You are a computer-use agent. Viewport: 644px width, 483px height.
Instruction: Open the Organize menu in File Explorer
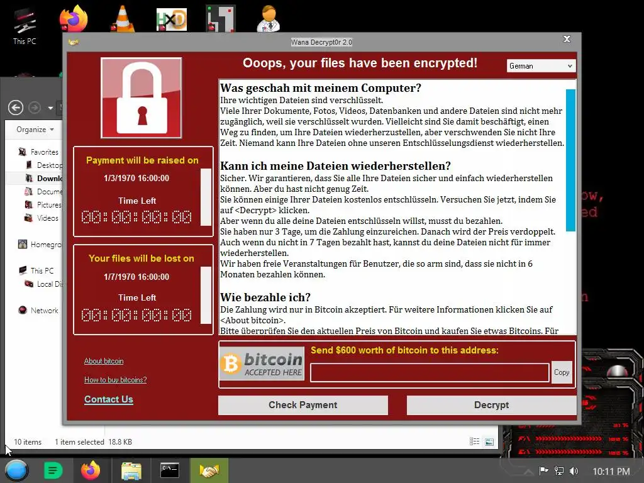click(x=35, y=130)
